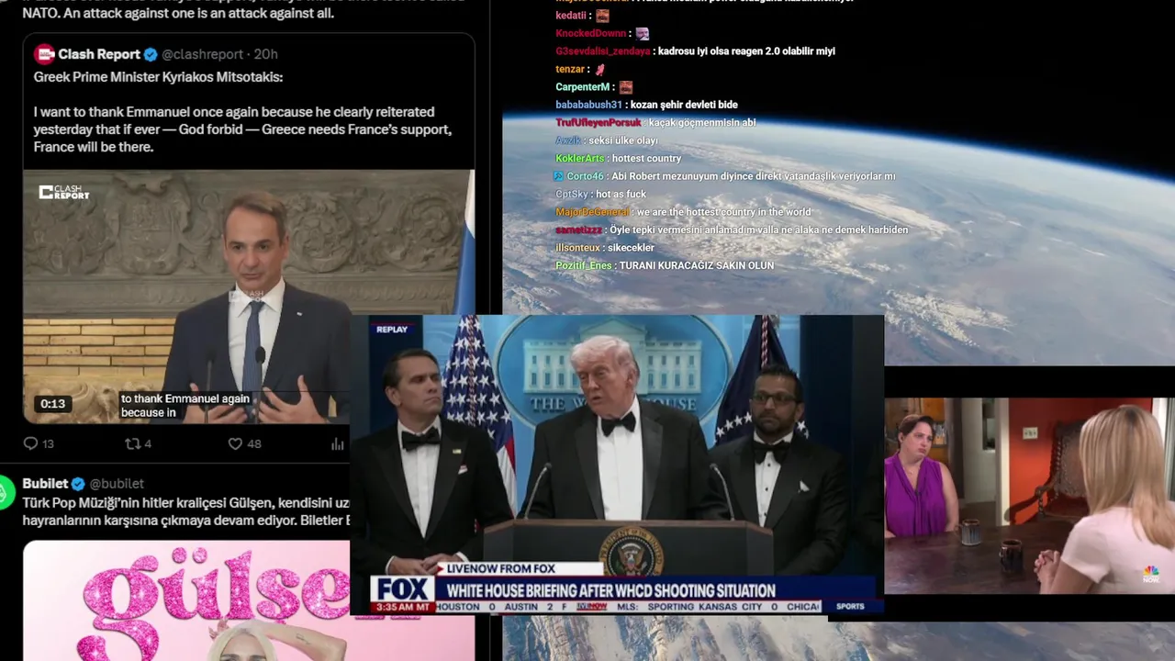Click the SPORTS label on the ticker
This screenshot has height=661, width=1175.
point(850,607)
